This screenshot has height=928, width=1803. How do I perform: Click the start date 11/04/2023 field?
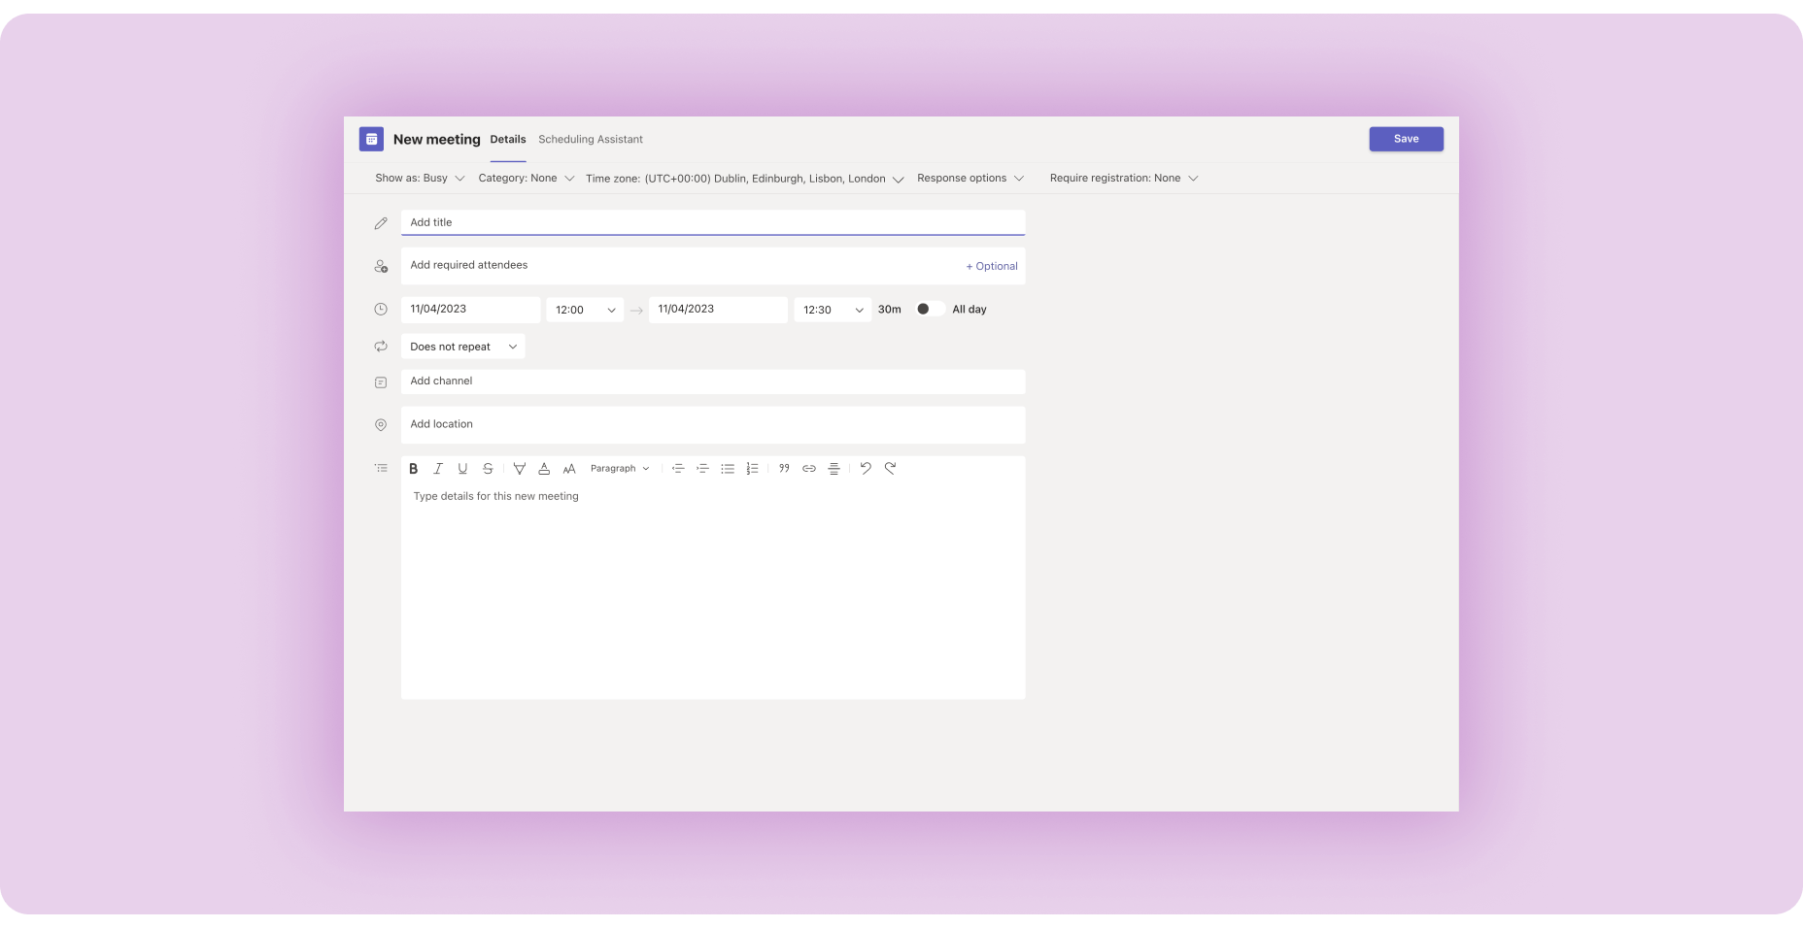pyautogui.click(x=470, y=310)
